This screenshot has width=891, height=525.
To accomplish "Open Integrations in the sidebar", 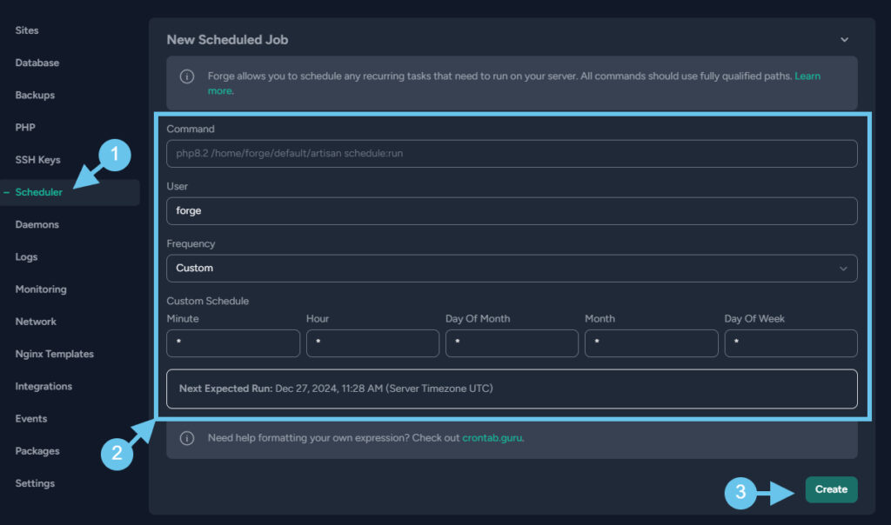I will click(44, 387).
